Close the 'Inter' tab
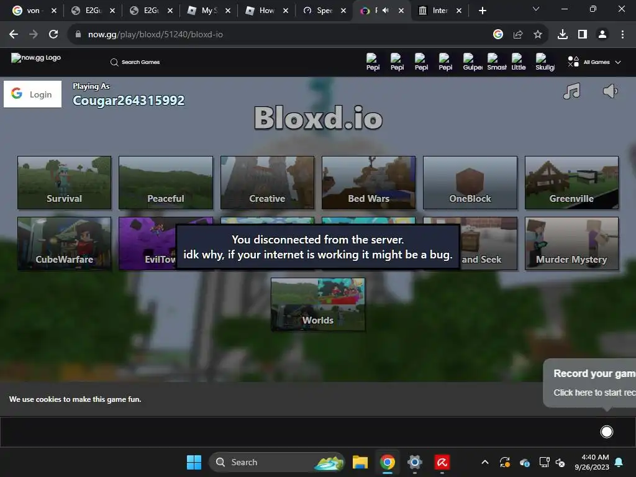Image resolution: width=636 pixels, height=477 pixels. pyautogui.click(x=459, y=11)
